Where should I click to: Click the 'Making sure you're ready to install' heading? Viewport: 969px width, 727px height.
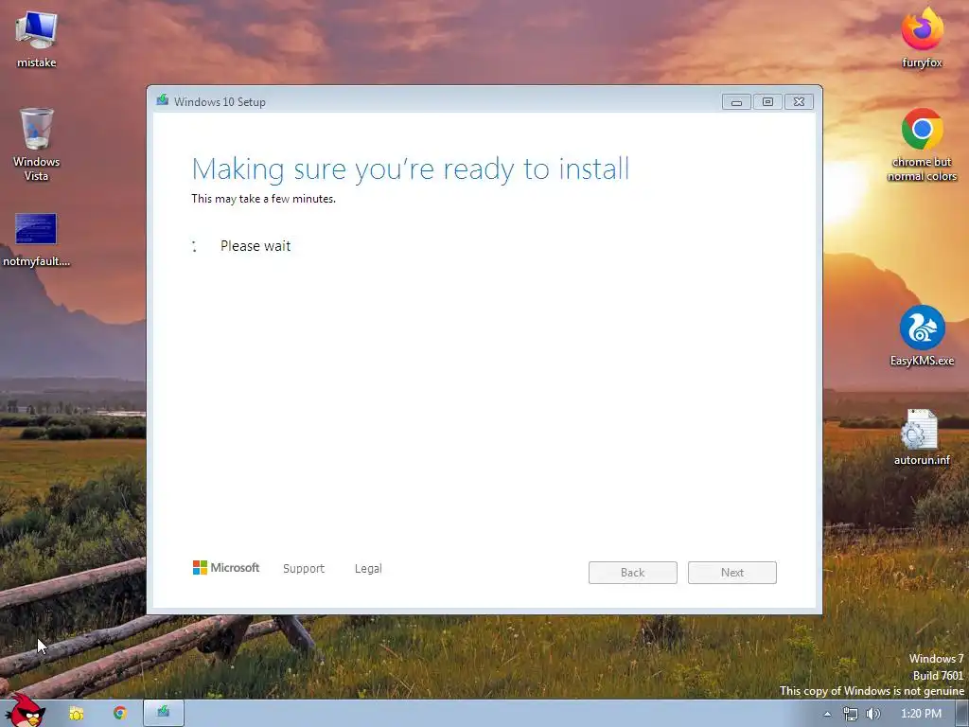411,168
